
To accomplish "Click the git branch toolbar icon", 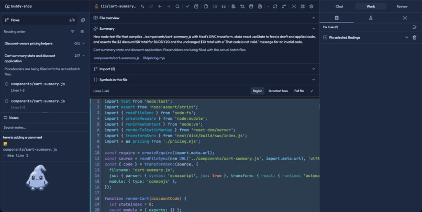I will [x=284, y=6].
